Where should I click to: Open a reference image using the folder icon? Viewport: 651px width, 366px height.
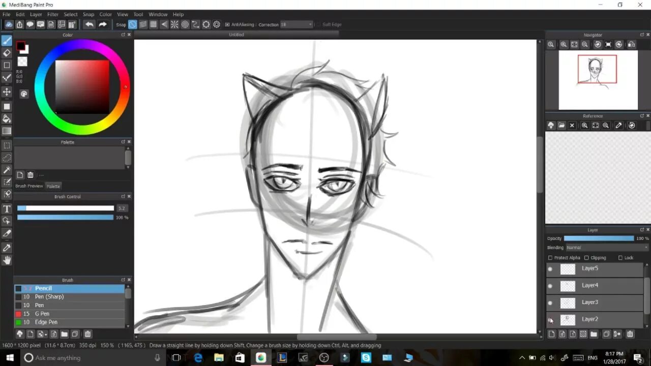pos(561,125)
